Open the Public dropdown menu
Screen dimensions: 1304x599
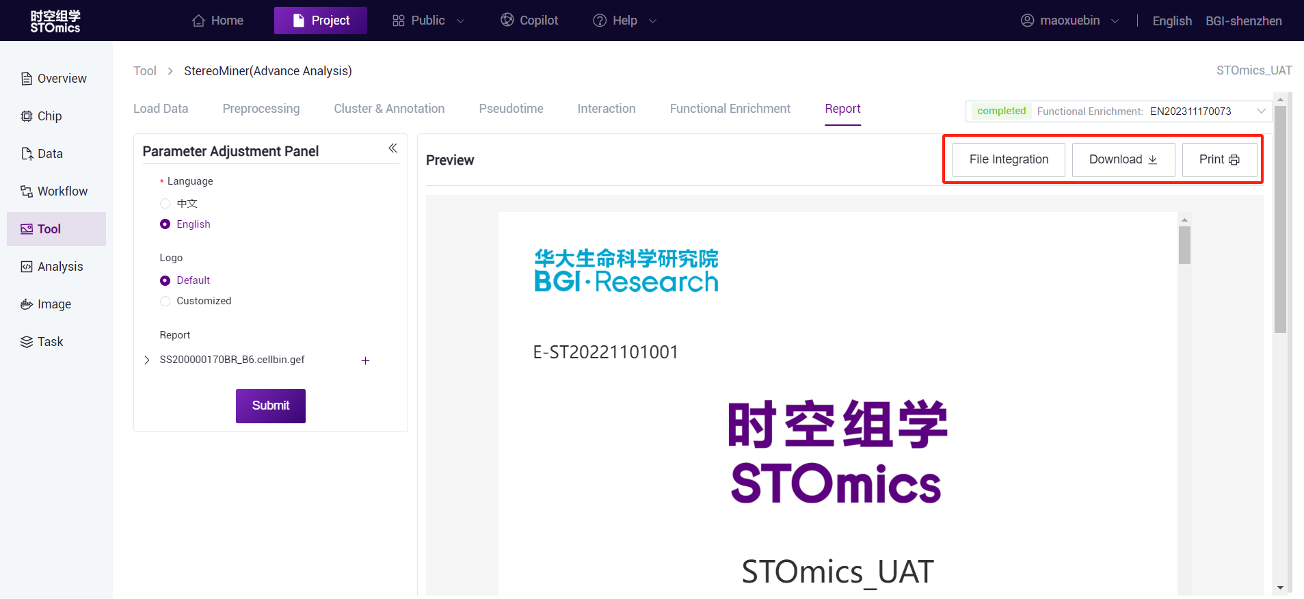(428, 21)
